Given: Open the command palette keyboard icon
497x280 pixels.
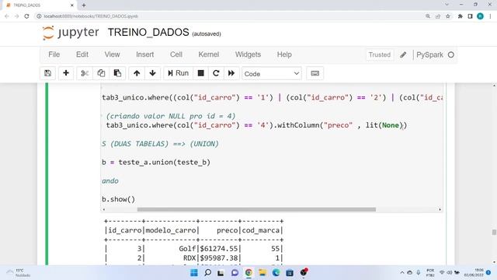Looking at the screenshot, I should point(315,73).
